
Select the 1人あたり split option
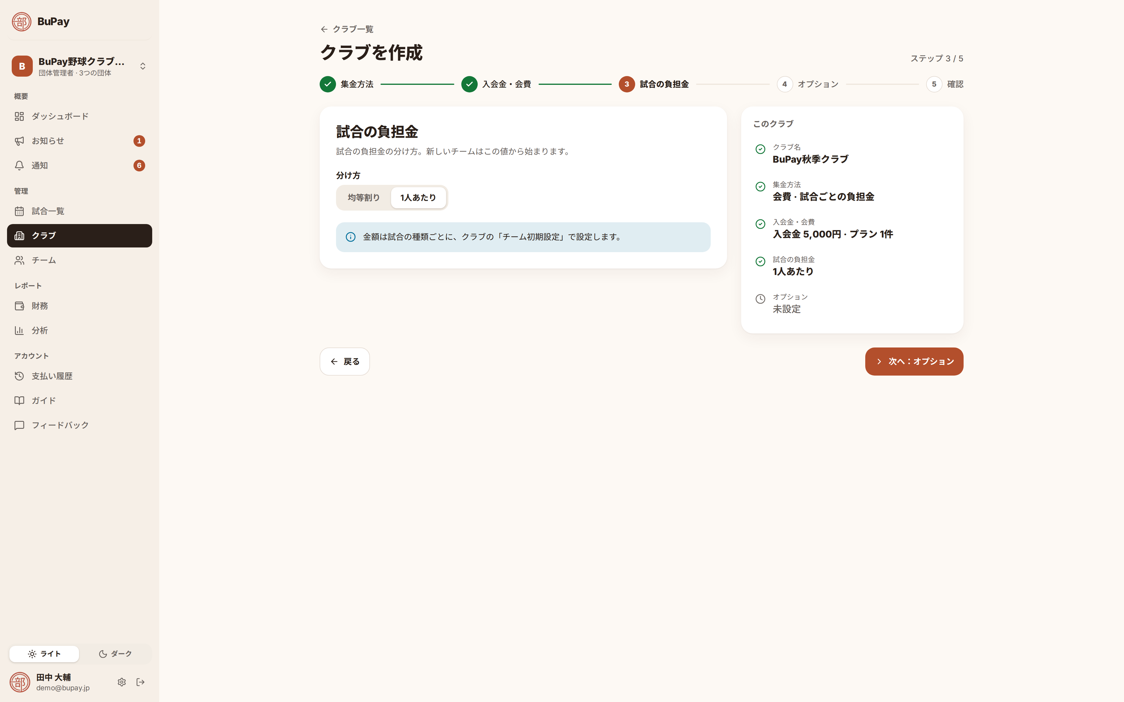(418, 198)
